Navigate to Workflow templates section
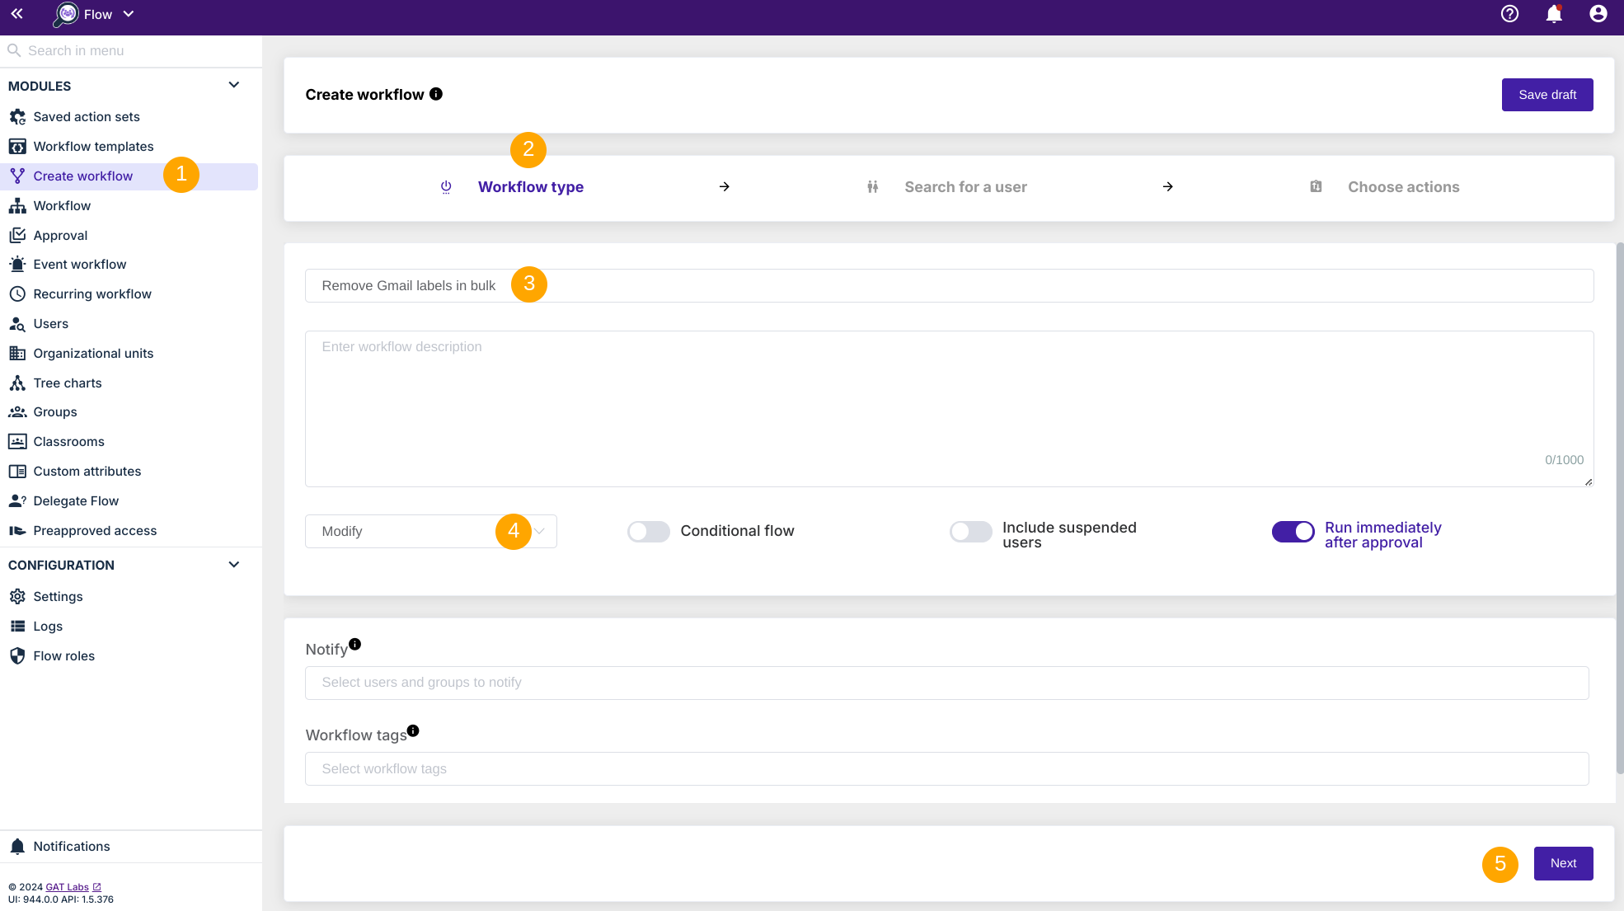The width and height of the screenshot is (1624, 911). coord(92,145)
